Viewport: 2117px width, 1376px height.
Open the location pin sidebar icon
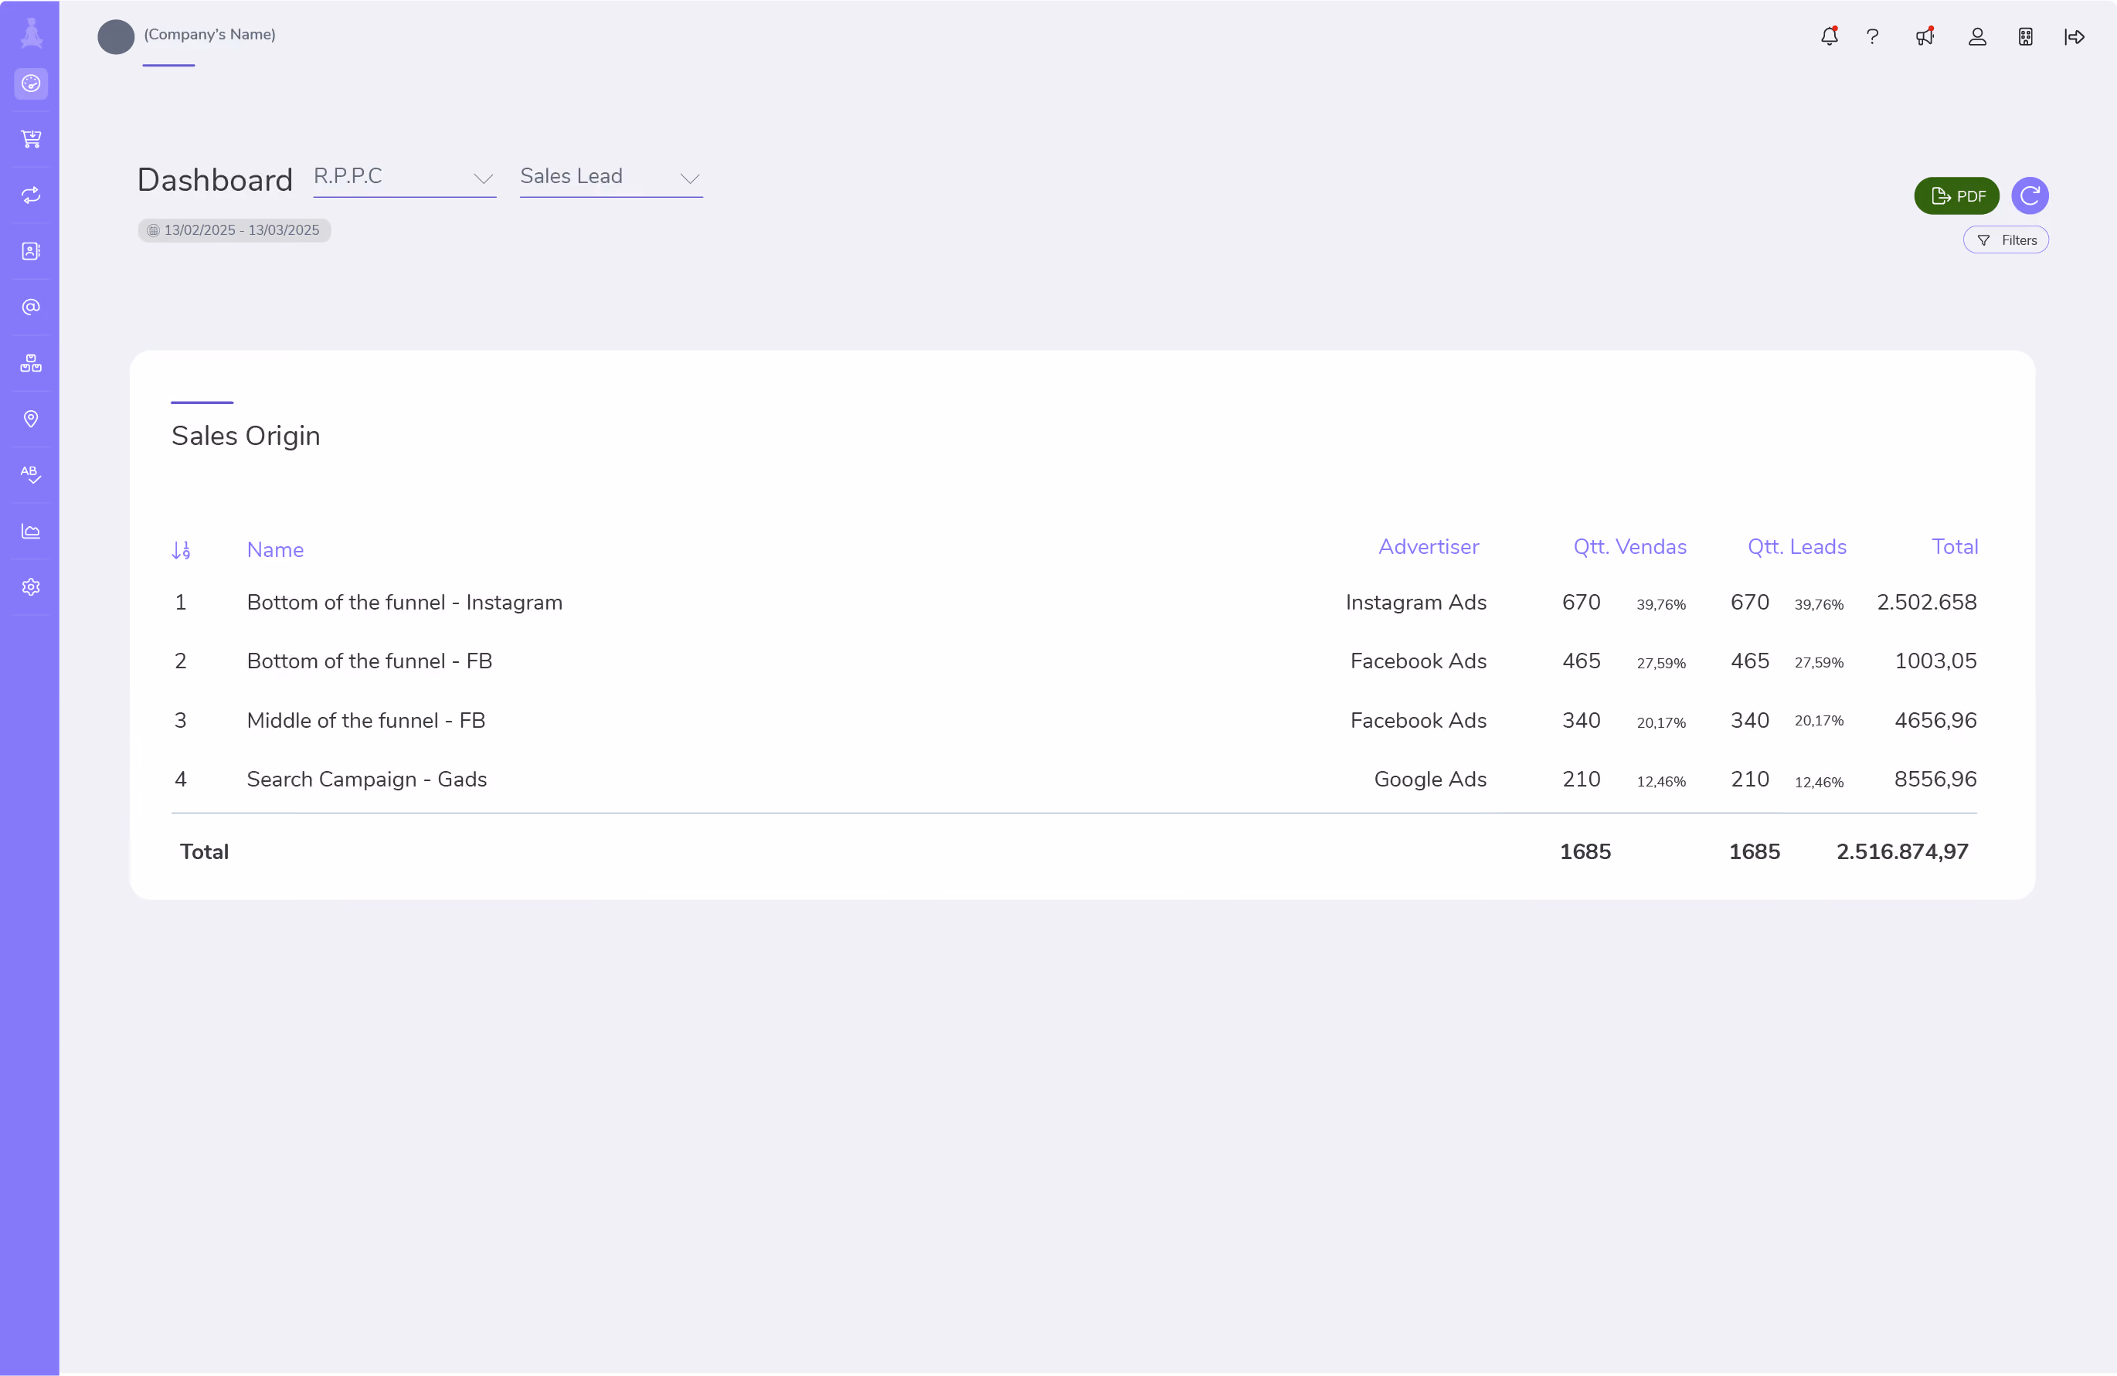click(31, 419)
